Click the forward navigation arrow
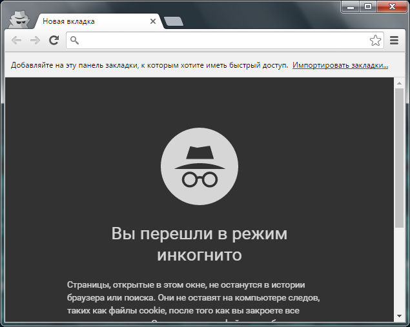Image resolution: width=410 pixels, height=327 pixels. (x=35, y=40)
